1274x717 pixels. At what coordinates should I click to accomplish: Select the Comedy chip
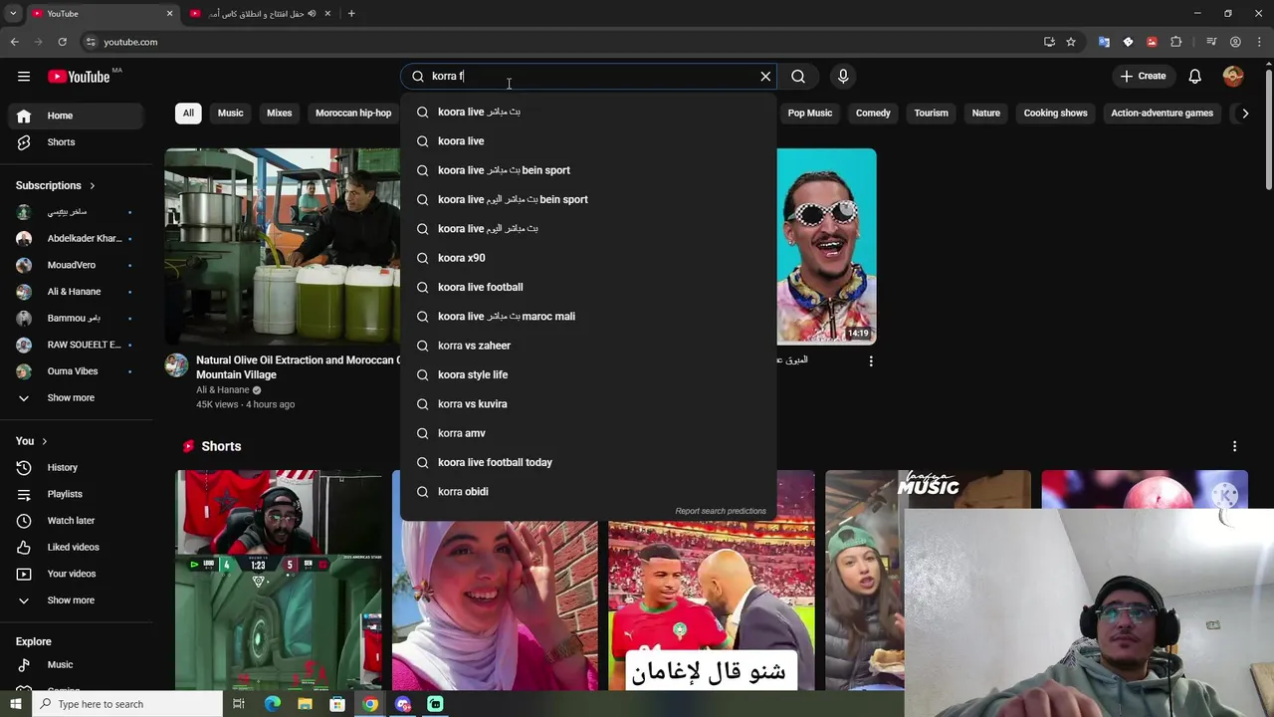pos(873,113)
